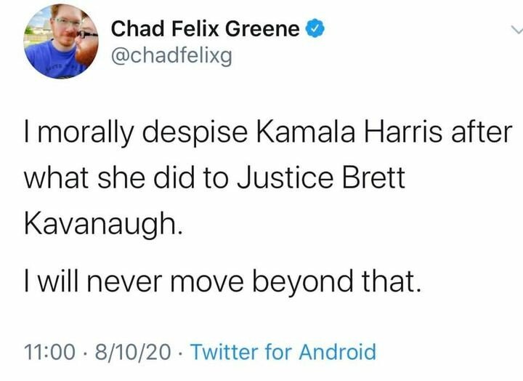This screenshot has height=381, width=523.
Task: Click the word "Twitter" in the footer
Action: coord(230,353)
